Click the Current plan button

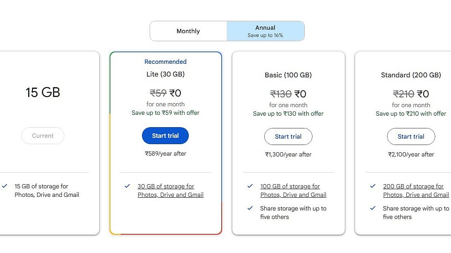(x=43, y=136)
